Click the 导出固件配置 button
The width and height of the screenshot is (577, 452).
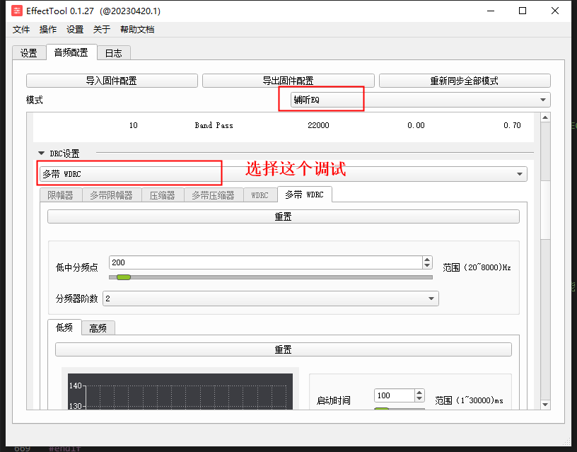pos(288,81)
